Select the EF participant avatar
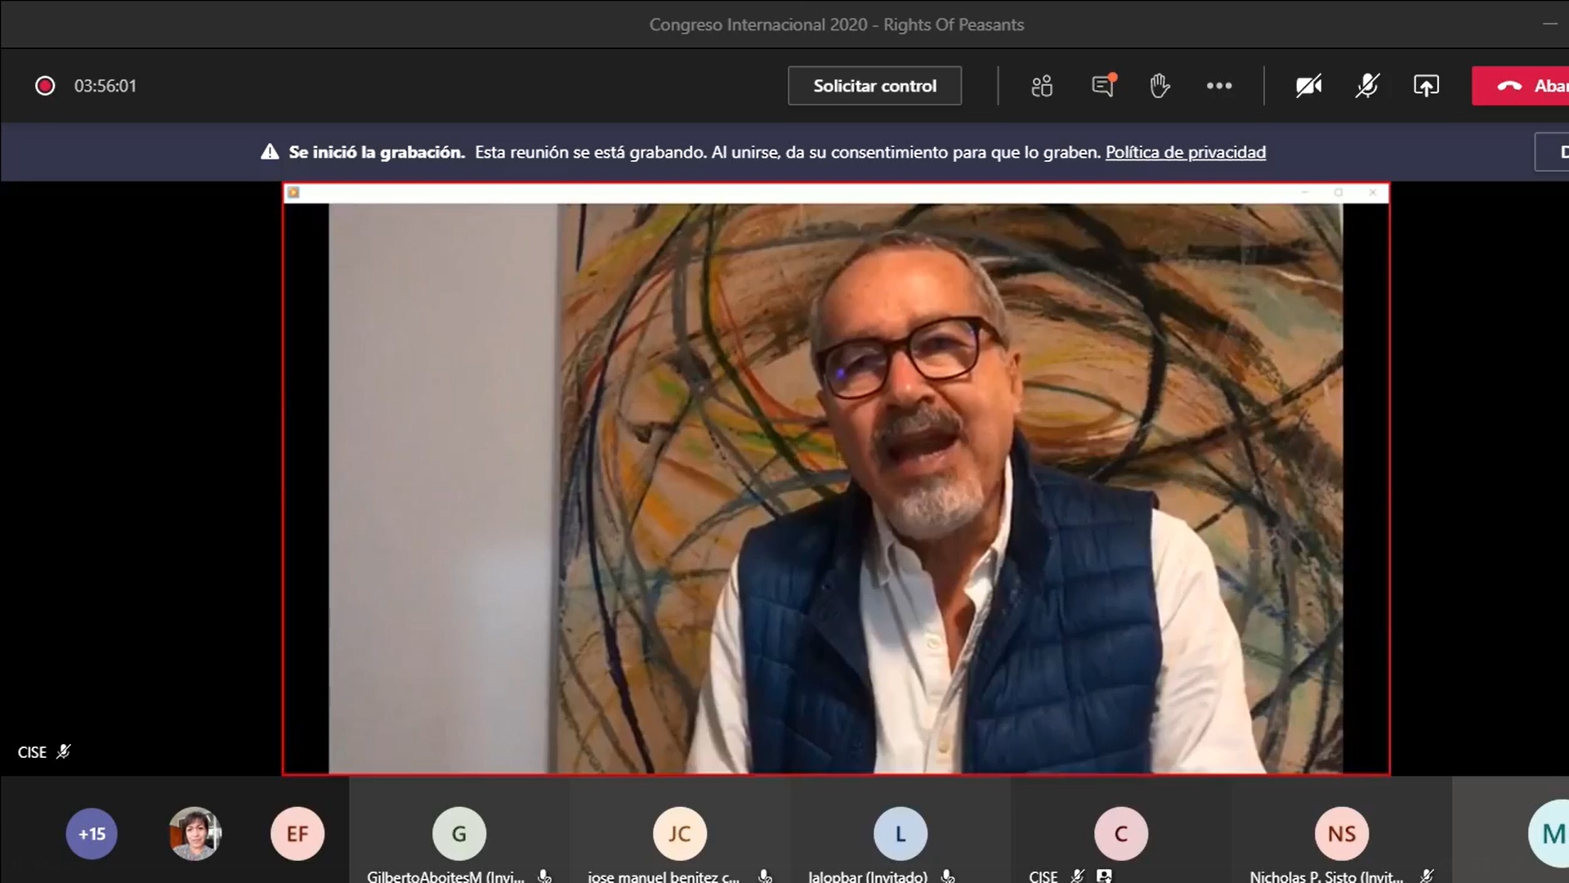 pos(297,834)
